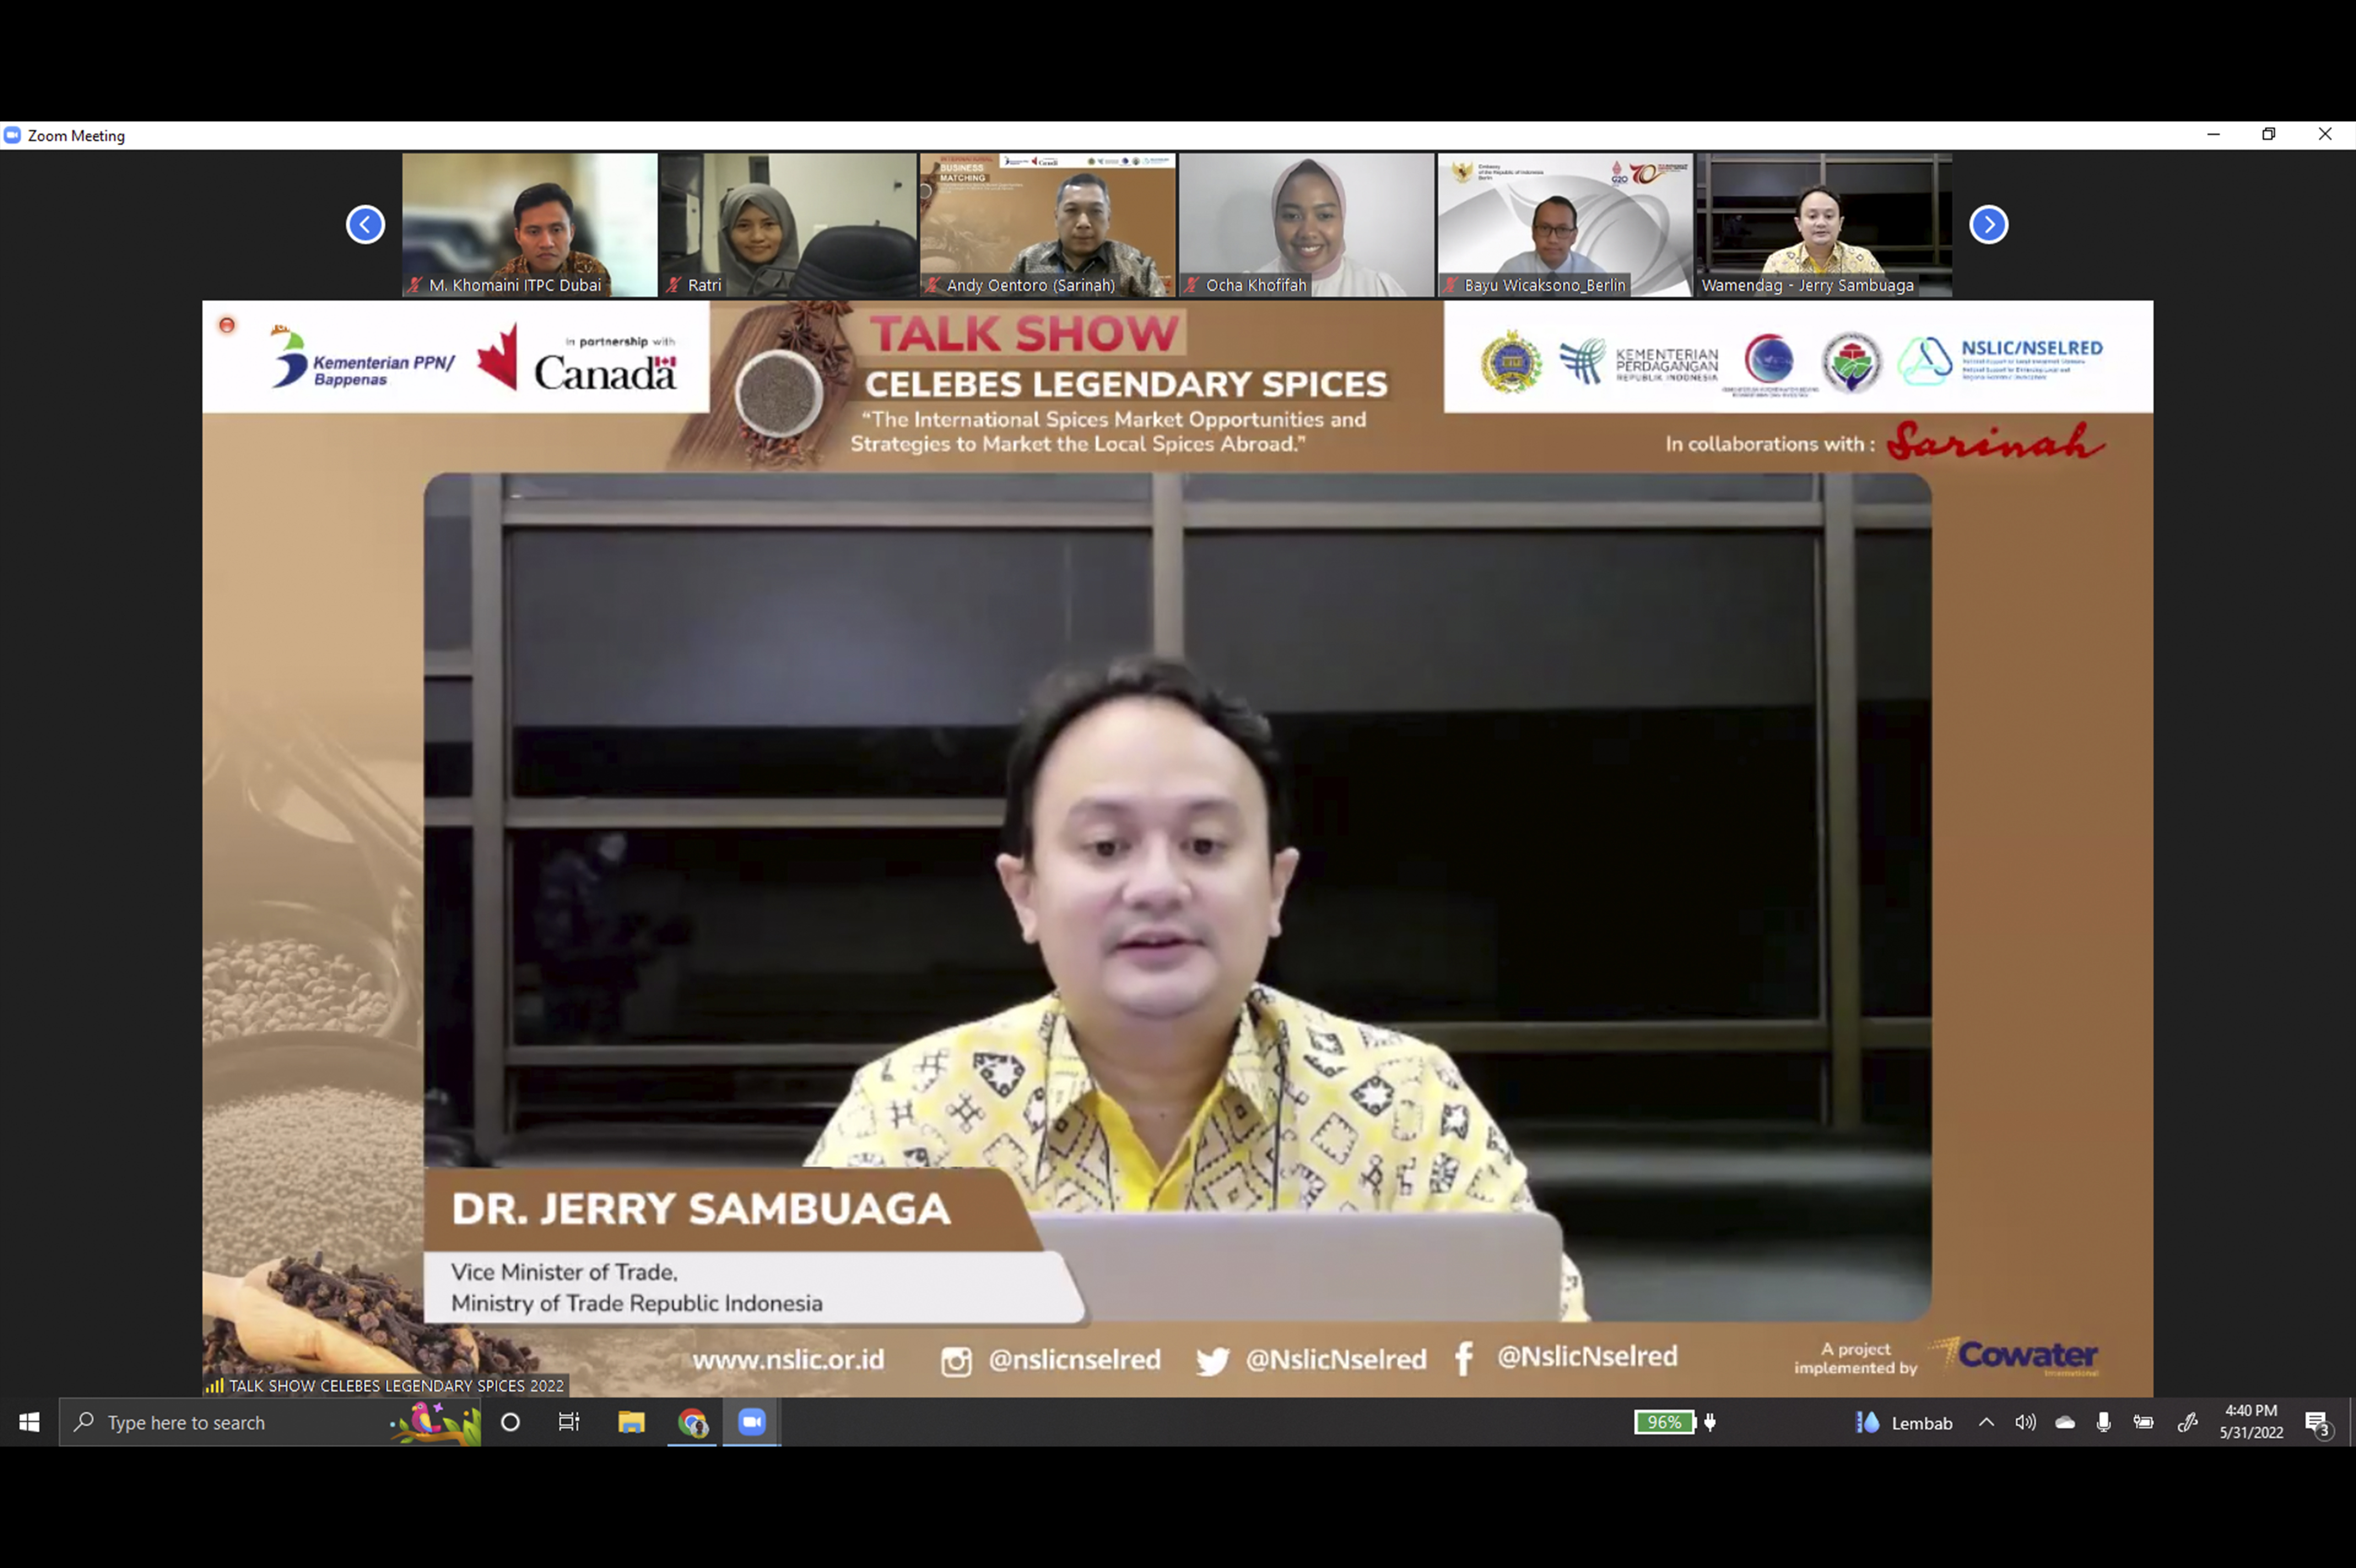Screen dimensions: 2356x1568
Task: Select Ocha Khofifah participant thumbnail
Action: 1306,224
